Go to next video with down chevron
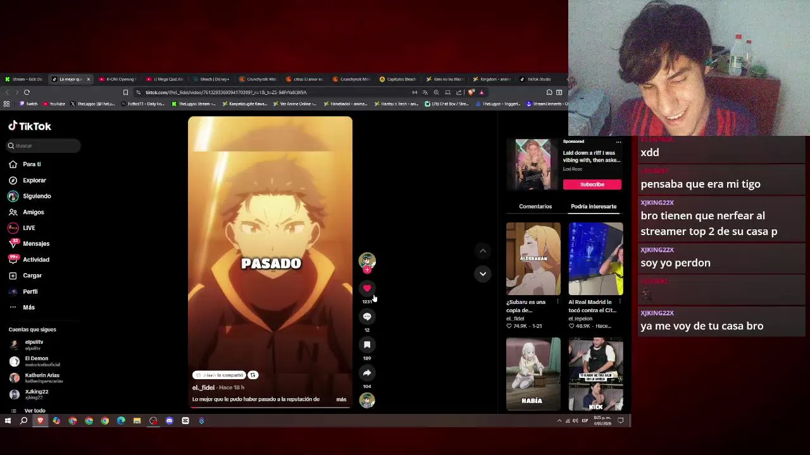 483,274
